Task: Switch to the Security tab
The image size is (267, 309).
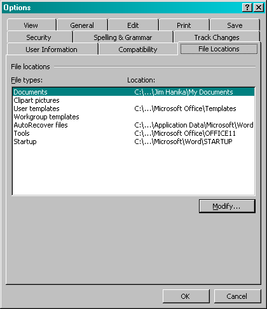Action: click(39, 37)
